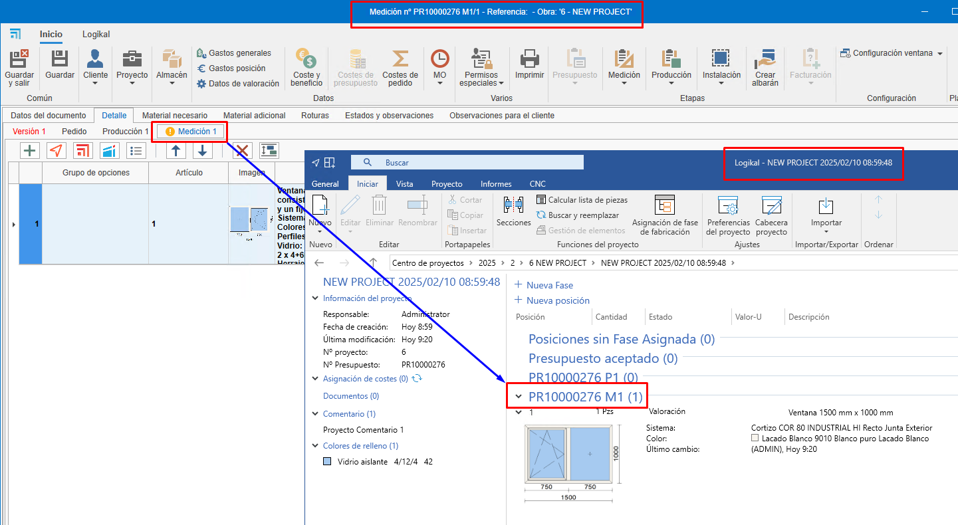
Task: Collapse the Comentario (1) section
Action: (x=315, y=414)
